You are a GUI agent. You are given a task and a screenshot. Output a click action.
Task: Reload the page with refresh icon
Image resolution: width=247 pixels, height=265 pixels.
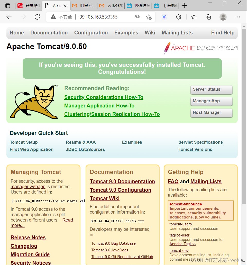pyautogui.click(x=37, y=17)
